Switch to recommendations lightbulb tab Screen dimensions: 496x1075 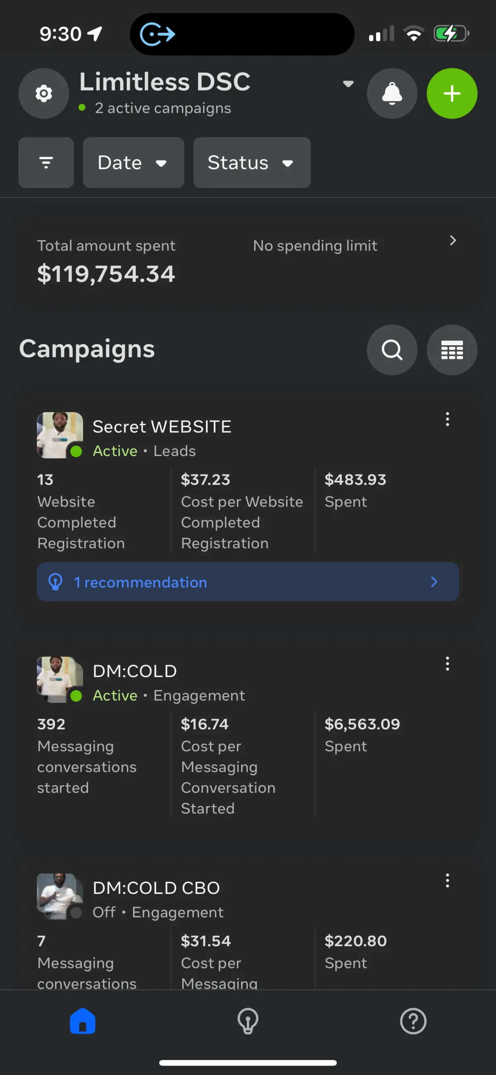[248, 1021]
